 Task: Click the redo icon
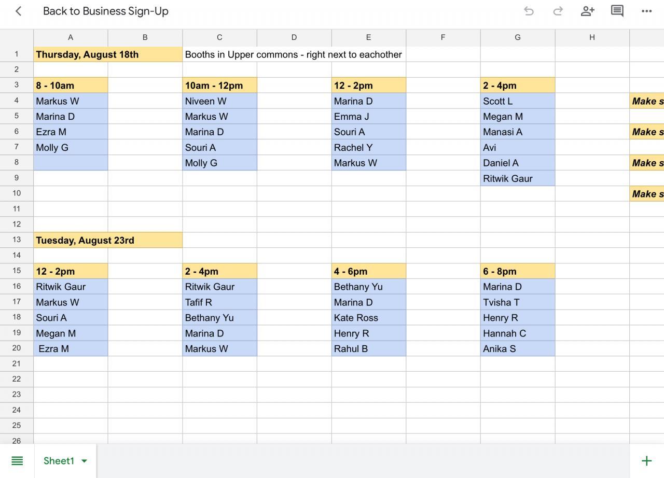click(x=558, y=11)
